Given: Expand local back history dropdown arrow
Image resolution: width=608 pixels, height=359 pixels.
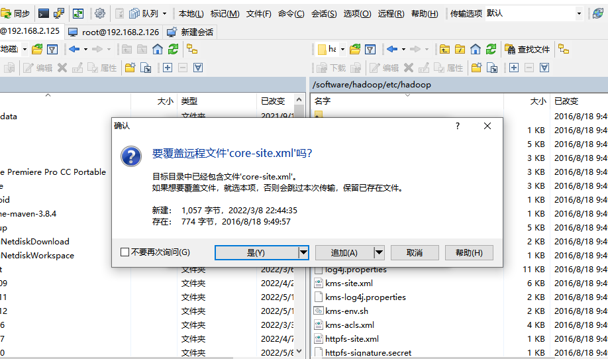Looking at the screenshot, I should pos(85,49).
